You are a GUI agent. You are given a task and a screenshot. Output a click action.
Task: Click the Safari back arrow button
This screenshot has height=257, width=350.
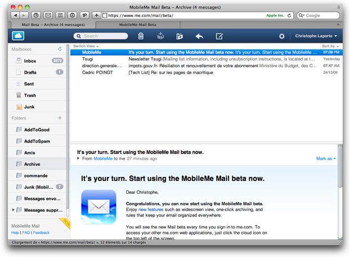15,15
